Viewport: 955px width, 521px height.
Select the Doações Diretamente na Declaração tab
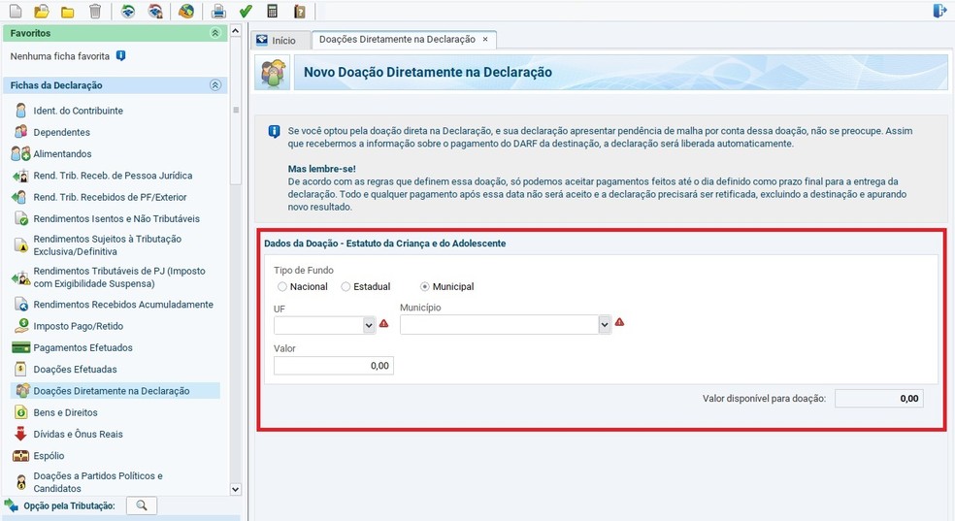(x=397, y=39)
